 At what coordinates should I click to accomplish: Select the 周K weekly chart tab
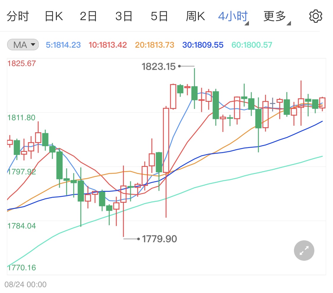click(195, 16)
